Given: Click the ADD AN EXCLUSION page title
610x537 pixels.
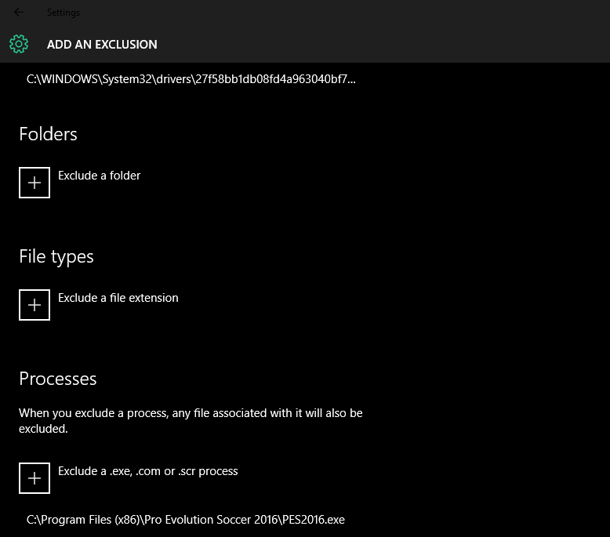Looking at the screenshot, I should pos(102,45).
